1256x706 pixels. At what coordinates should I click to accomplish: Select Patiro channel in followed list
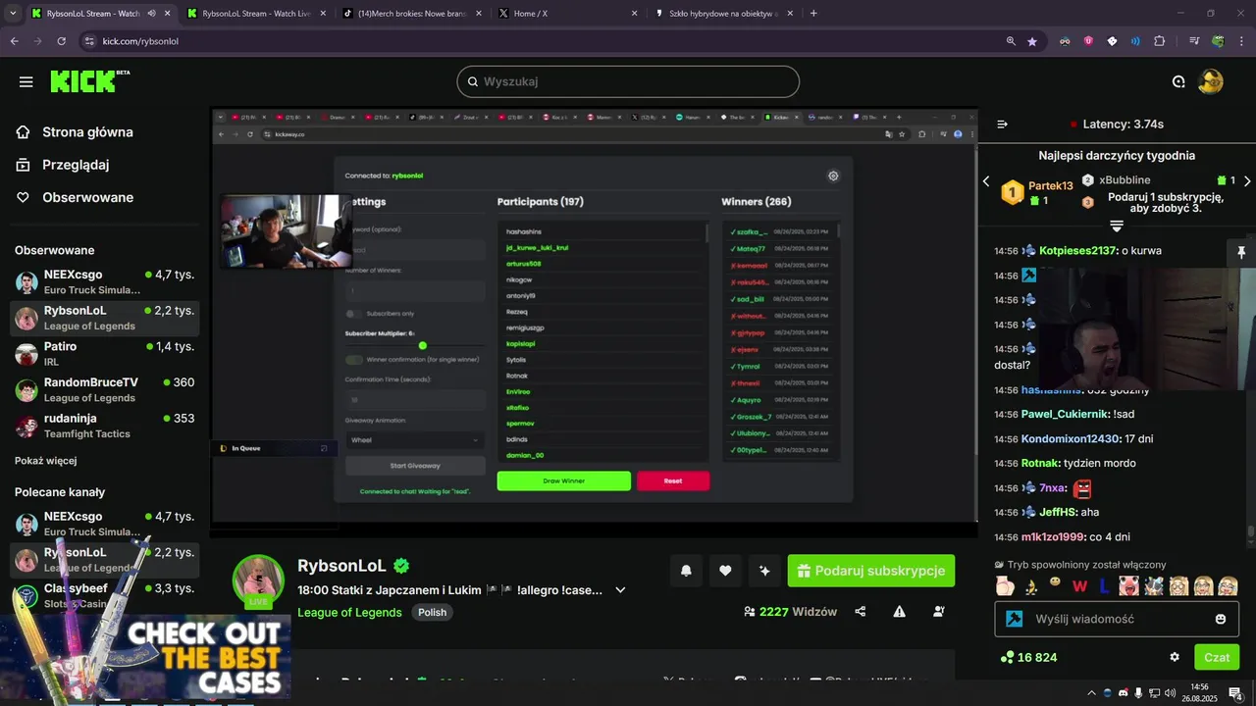[105, 353]
